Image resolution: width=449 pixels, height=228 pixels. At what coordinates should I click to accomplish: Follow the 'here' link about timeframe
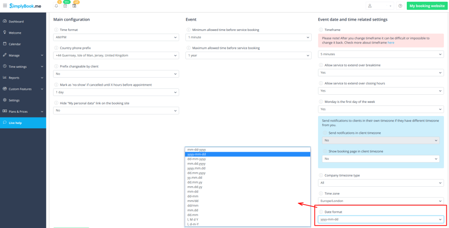coord(391,43)
